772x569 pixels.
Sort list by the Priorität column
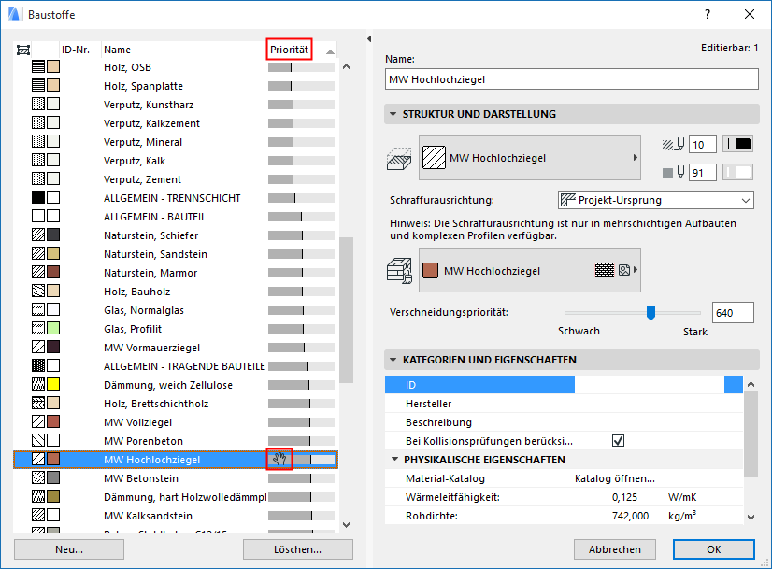click(289, 50)
